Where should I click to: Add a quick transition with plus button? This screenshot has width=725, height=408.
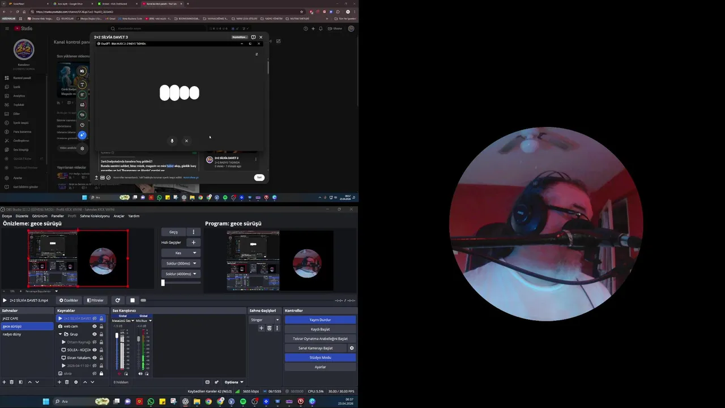(x=194, y=243)
